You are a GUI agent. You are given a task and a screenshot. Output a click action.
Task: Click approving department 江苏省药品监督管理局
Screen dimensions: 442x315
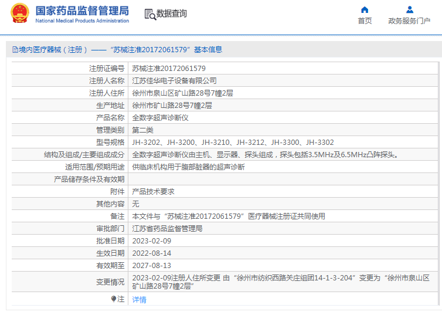coord(167,229)
